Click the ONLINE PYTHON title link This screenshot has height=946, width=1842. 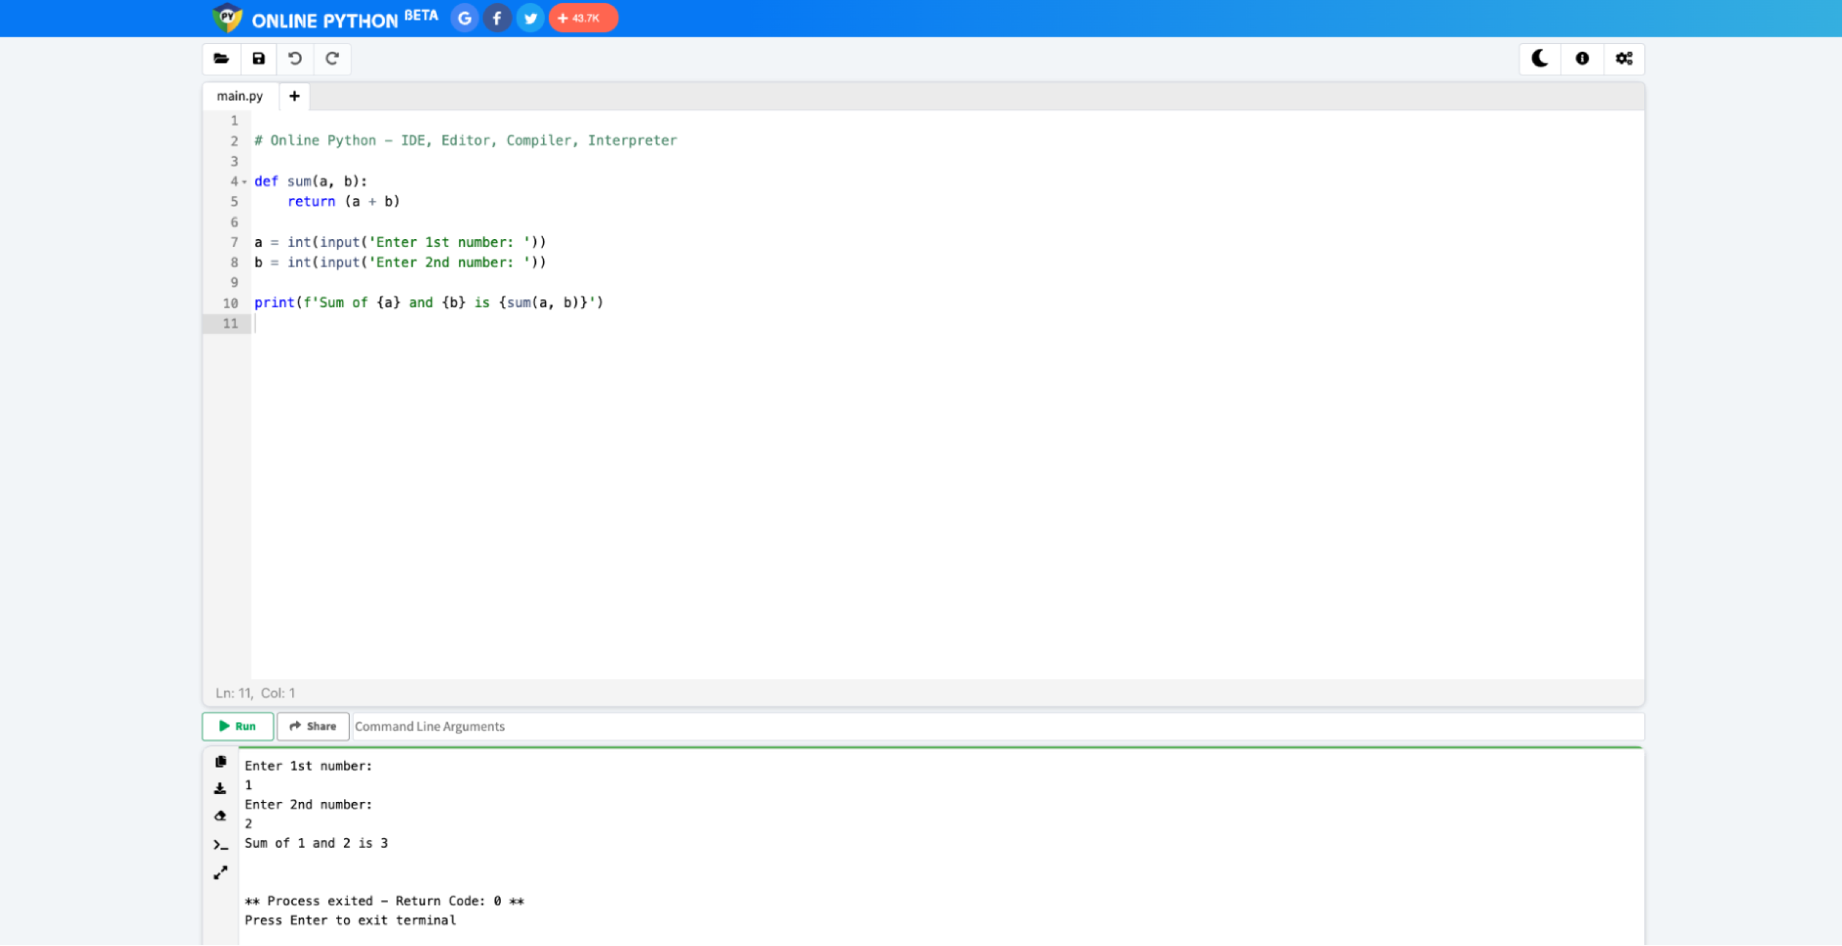click(325, 20)
